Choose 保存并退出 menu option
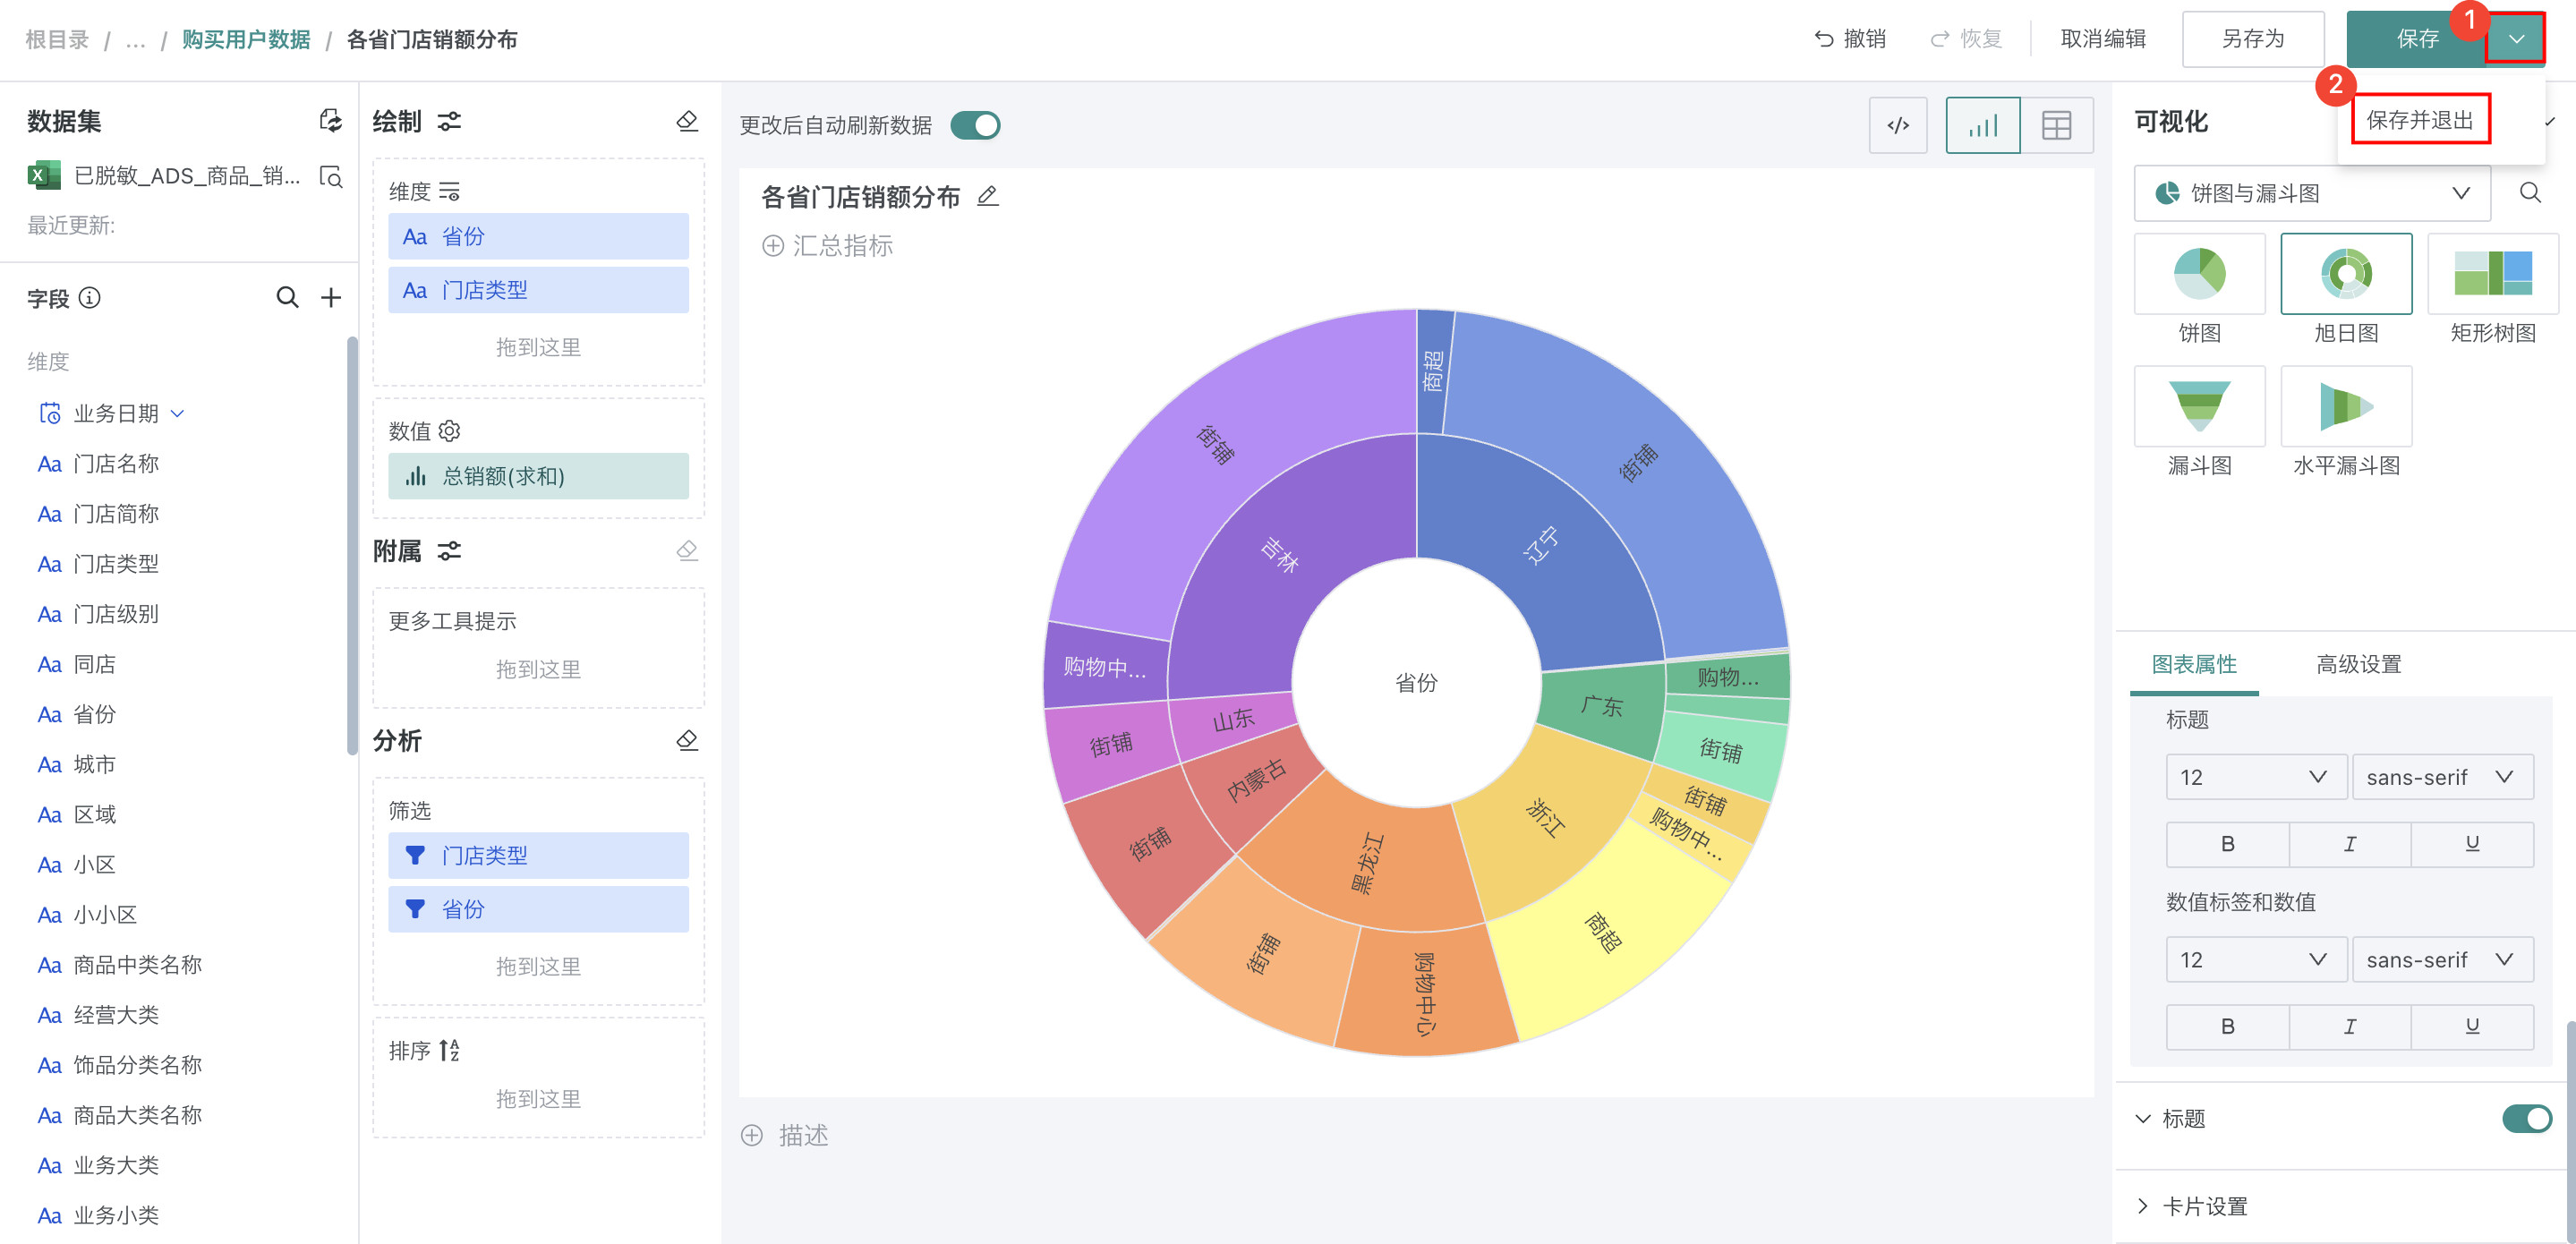2576x1244 pixels. point(2419,120)
